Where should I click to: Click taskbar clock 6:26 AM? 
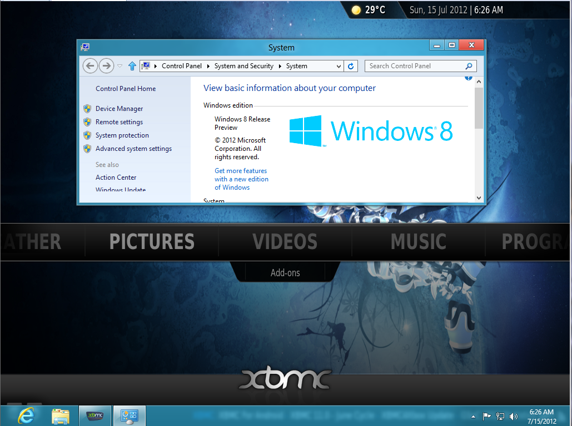click(x=542, y=412)
